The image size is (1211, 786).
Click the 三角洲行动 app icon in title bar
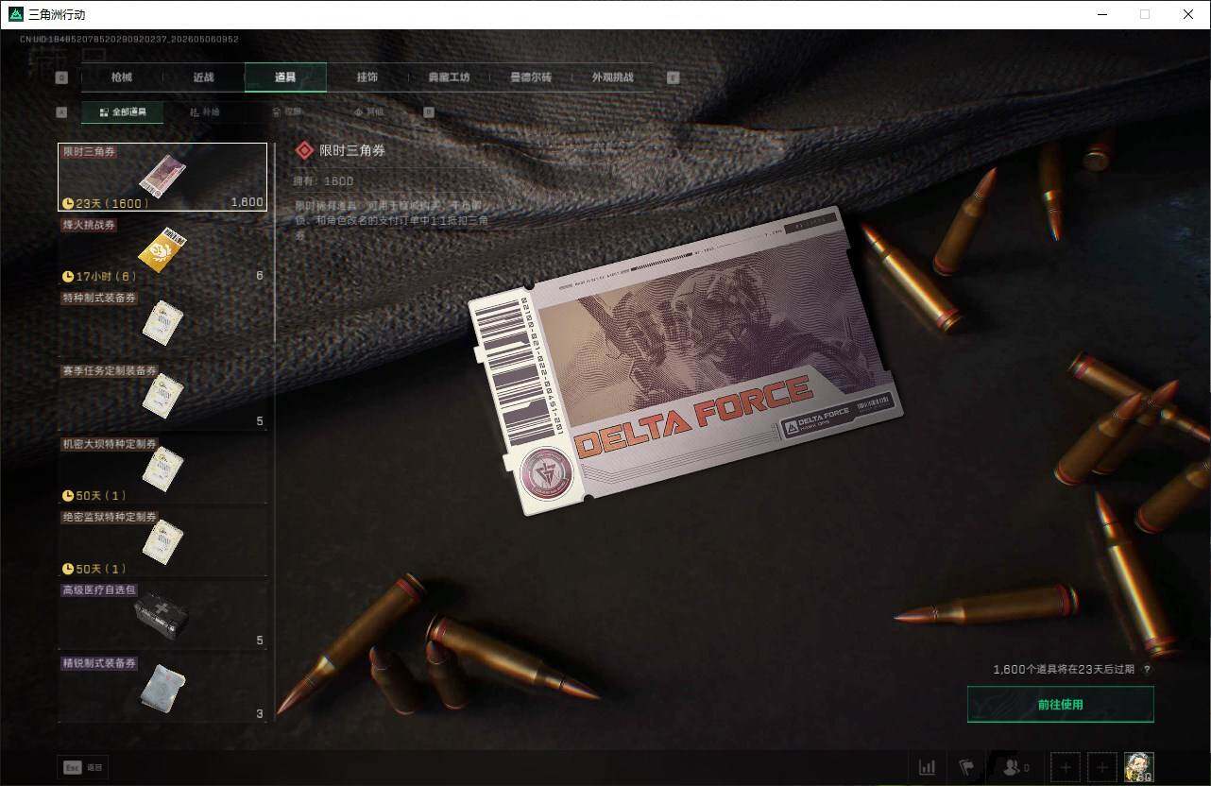[x=15, y=14]
